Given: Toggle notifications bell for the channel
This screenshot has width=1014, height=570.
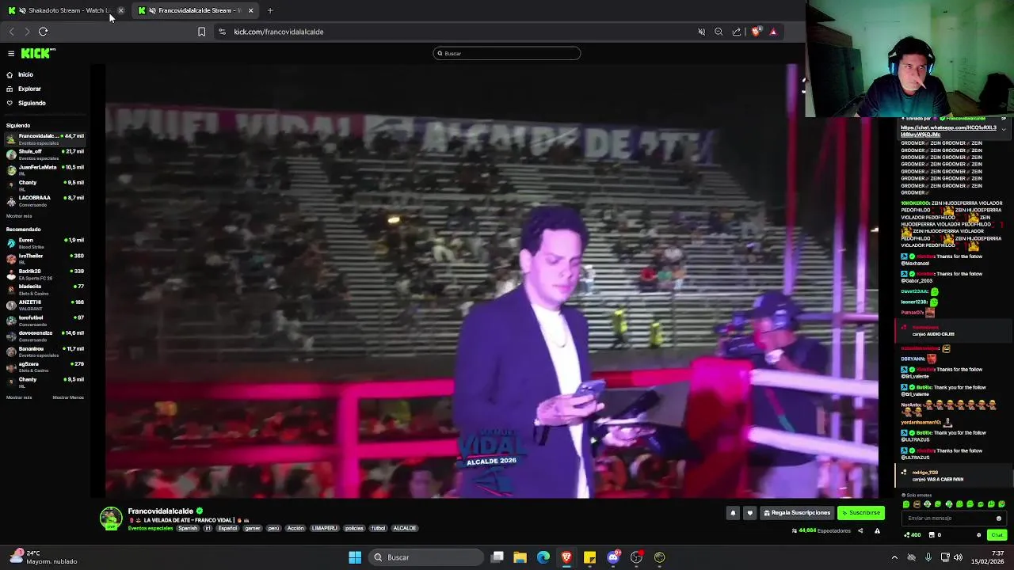Looking at the screenshot, I should pos(733,513).
